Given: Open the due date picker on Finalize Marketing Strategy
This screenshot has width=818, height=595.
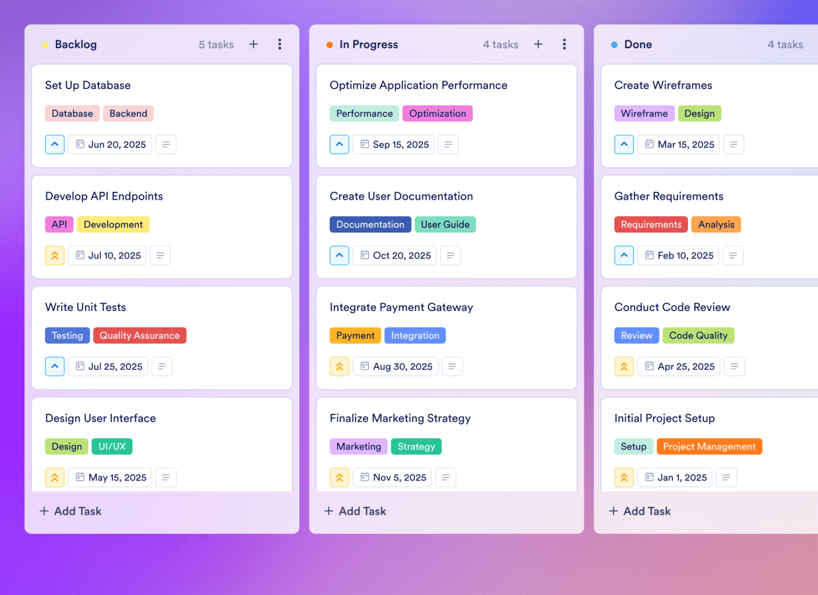Looking at the screenshot, I should (392, 477).
